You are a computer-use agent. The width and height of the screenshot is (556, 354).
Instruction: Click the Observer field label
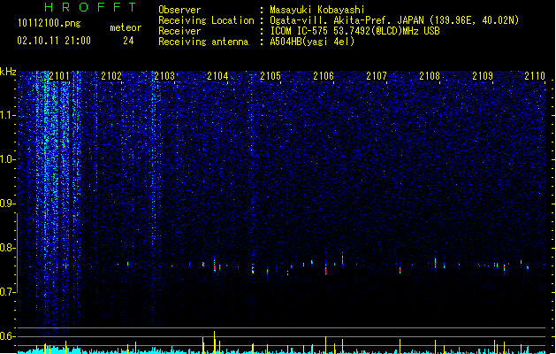pyautogui.click(x=179, y=10)
